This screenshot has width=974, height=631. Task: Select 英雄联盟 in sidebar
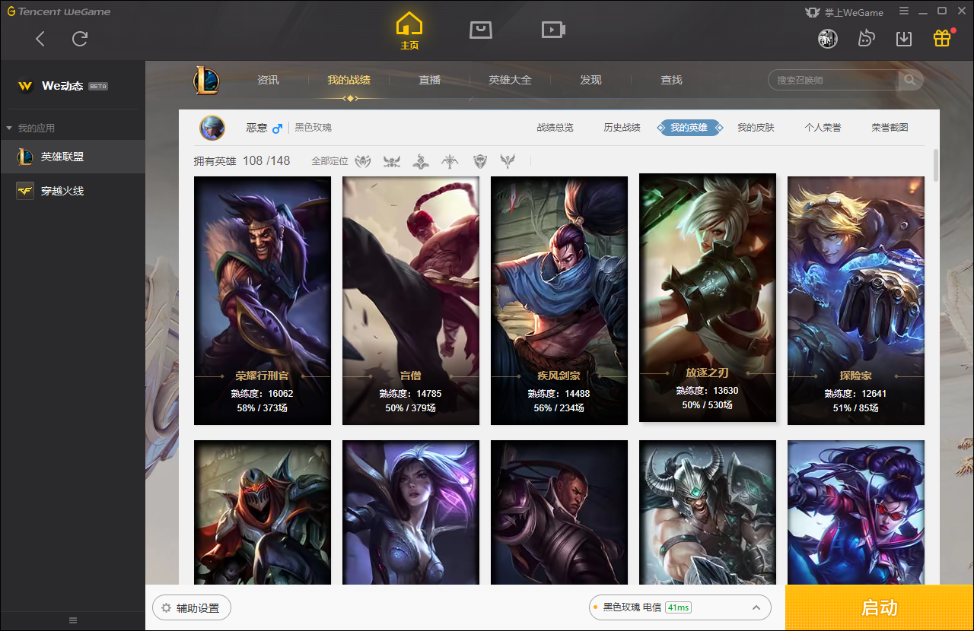point(72,157)
